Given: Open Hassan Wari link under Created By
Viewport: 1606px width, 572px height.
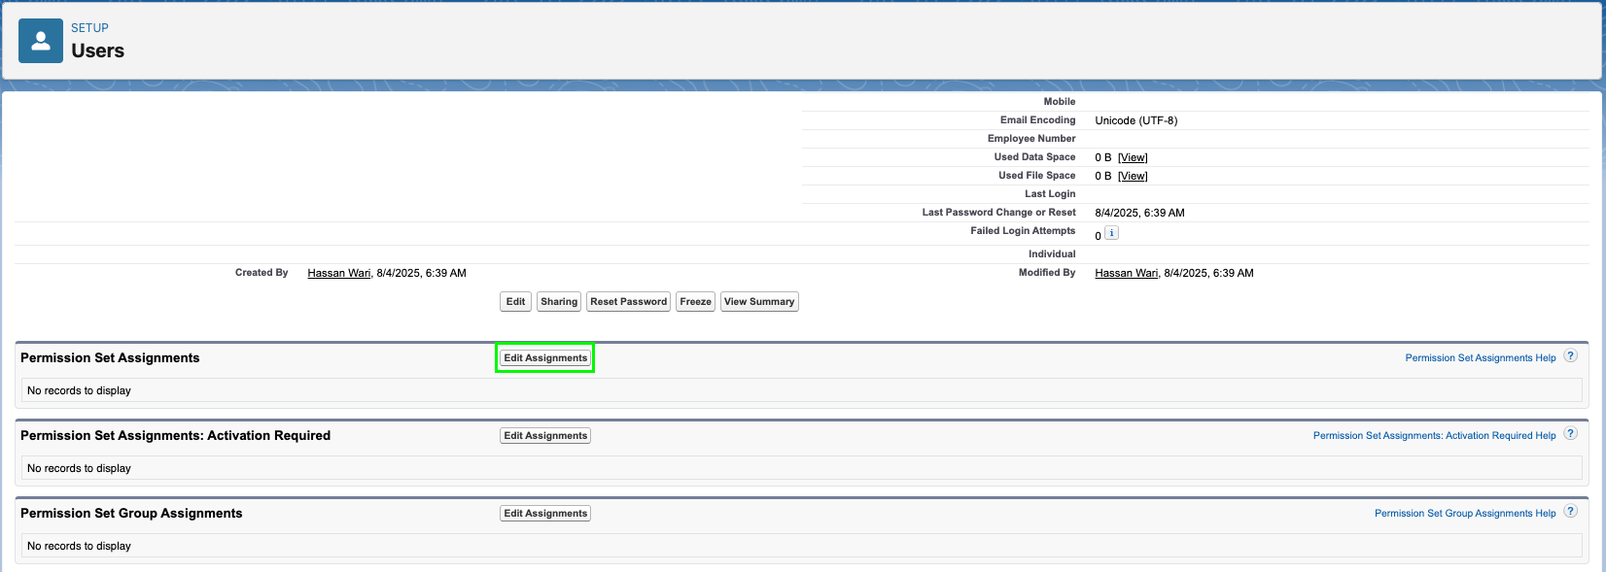Looking at the screenshot, I should pyautogui.click(x=339, y=273).
